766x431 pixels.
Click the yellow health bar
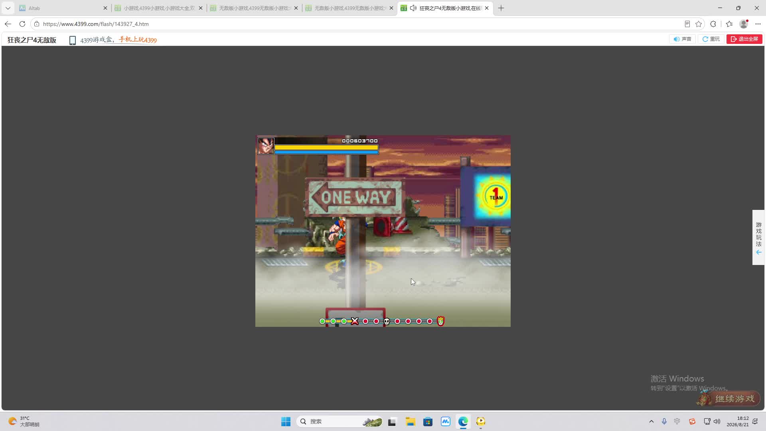[326, 147]
